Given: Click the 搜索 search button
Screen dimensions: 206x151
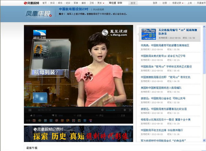Looking at the screenshot, I should 133,3.
